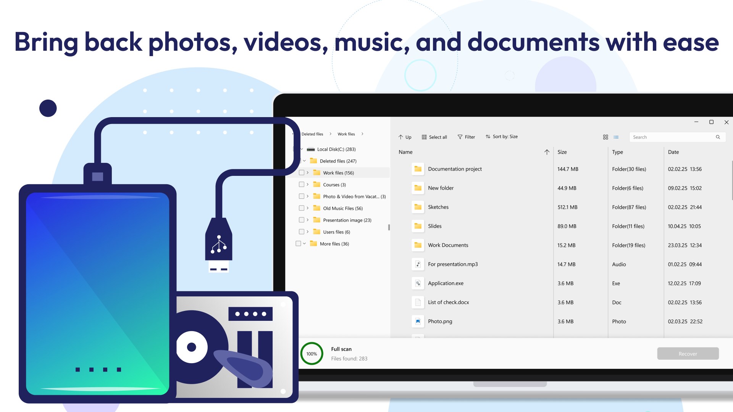Open the Sketches folder icon
This screenshot has width=733, height=412.
coord(418,207)
